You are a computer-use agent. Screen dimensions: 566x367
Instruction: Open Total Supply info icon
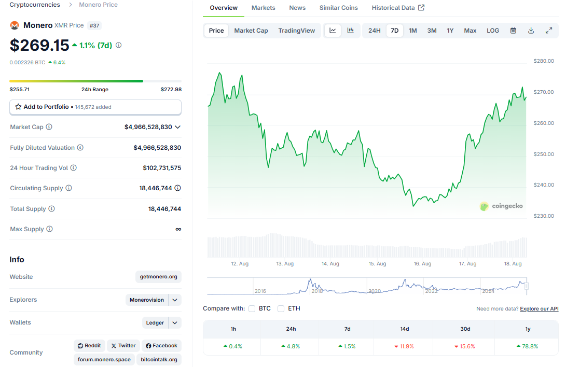51,209
